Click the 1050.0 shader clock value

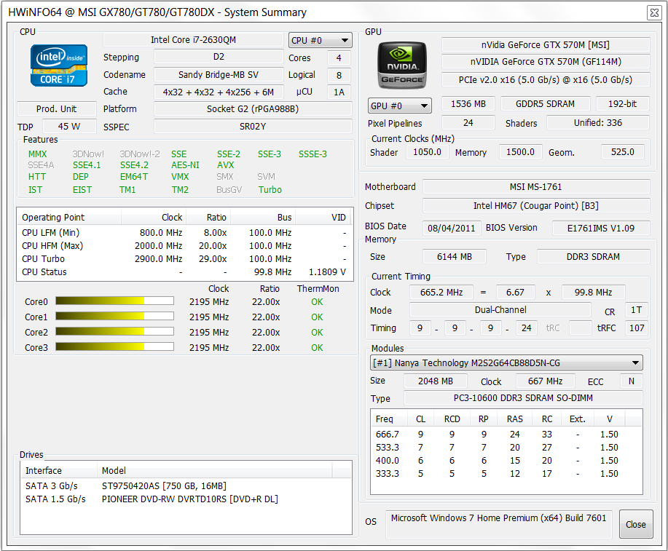tap(427, 152)
